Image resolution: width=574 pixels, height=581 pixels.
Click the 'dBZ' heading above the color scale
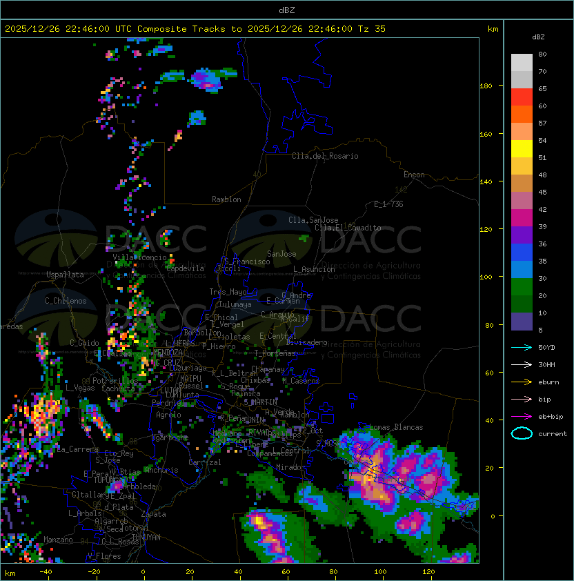tap(538, 37)
